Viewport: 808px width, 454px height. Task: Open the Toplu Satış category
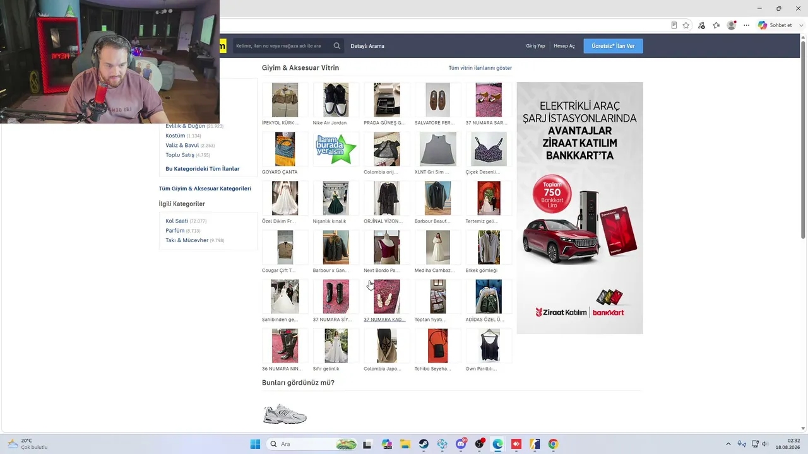180,155
